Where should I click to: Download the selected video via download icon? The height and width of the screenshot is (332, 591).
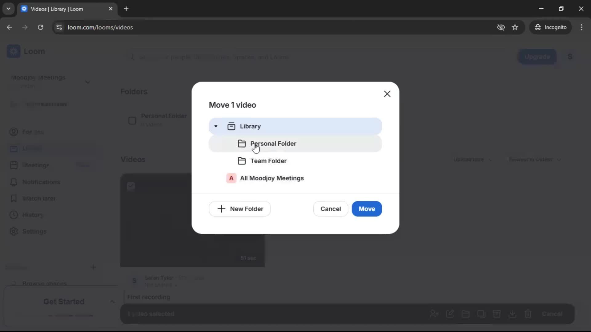(x=513, y=314)
